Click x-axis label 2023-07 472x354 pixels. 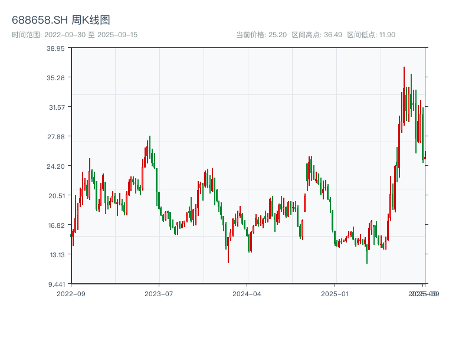pos(159,294)
